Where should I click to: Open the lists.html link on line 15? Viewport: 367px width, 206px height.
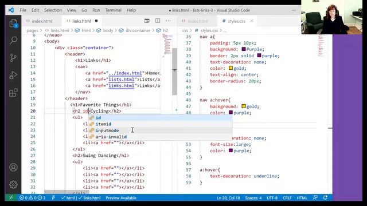pyautogui.click(x=122, y=79)
